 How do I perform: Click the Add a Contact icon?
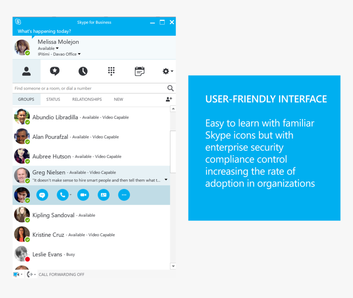click(169, 99)
